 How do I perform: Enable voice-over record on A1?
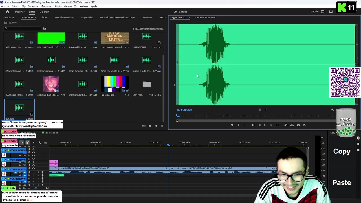tap(43, 172)
